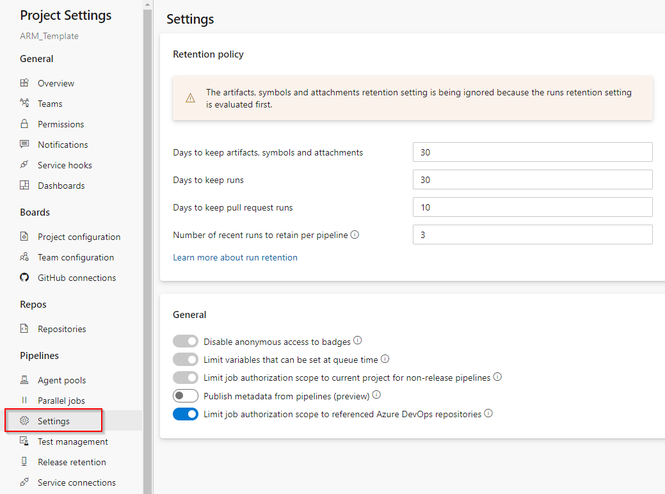Click the GitHub connections icon
665x494 pixels.
(x=24, y=277)
